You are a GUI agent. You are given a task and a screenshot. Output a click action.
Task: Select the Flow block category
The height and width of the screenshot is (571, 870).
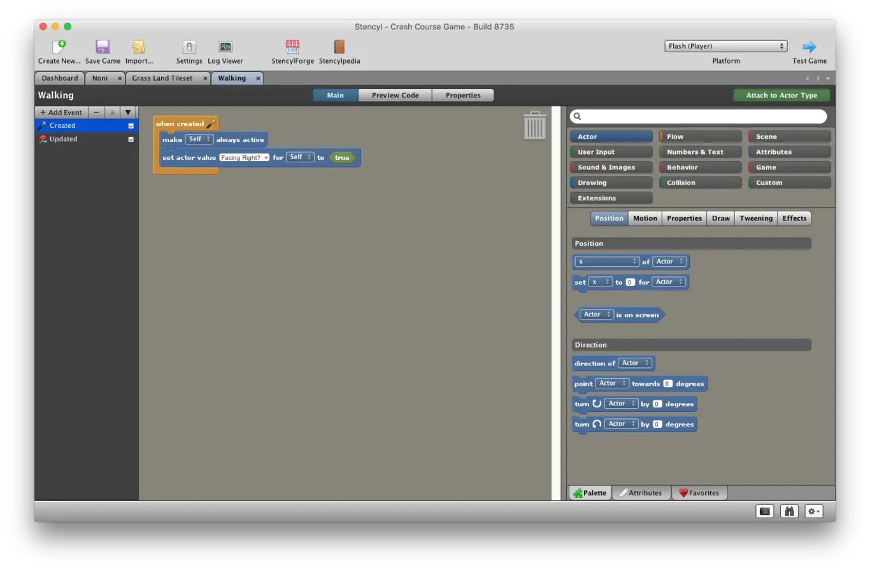click(x=701, y=136)
